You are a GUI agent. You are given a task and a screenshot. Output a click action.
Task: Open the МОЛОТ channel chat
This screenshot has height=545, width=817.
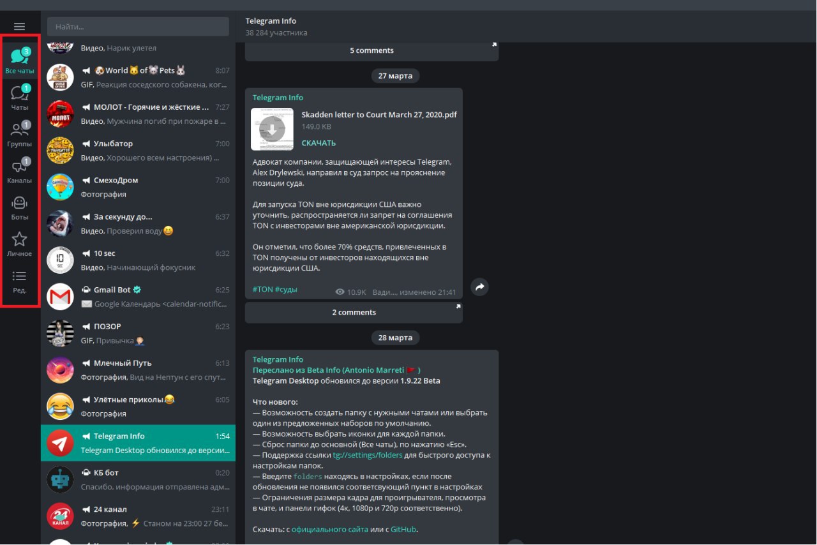point(138,114)
